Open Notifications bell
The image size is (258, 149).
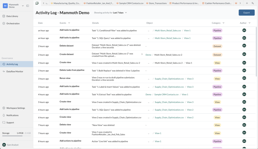[x=4, y=115]
